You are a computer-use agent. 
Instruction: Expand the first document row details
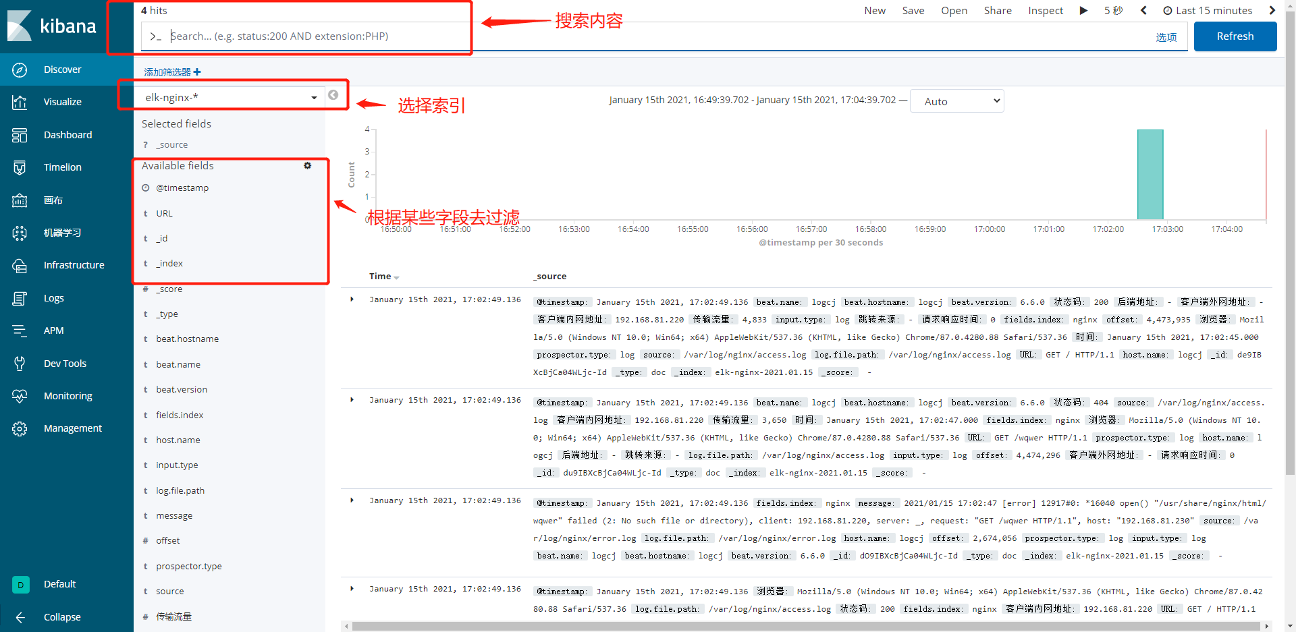click(351, 299)
